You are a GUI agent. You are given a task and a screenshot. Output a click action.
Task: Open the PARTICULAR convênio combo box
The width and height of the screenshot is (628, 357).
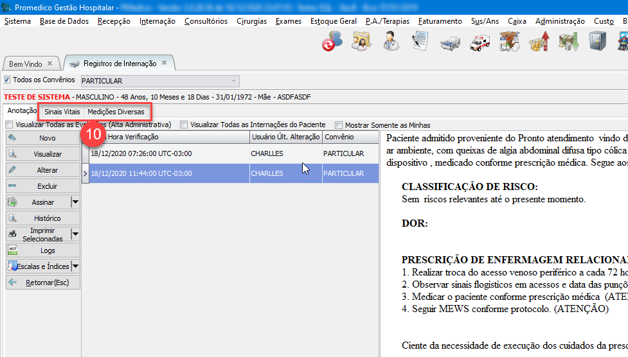(x=159, y=81)
